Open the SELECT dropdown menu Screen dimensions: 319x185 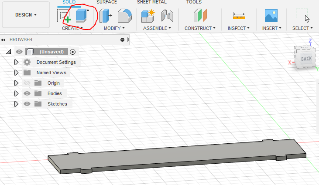point(302,28)
